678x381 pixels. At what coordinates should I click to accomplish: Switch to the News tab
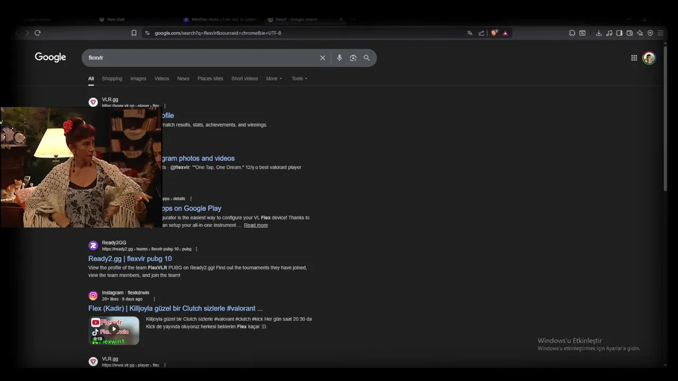coord(183,78)
